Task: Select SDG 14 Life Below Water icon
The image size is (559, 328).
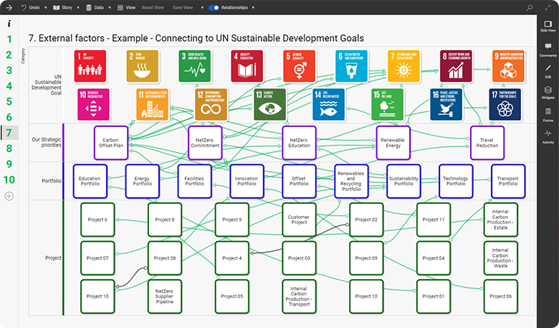Action: click(x=329, y=105)
